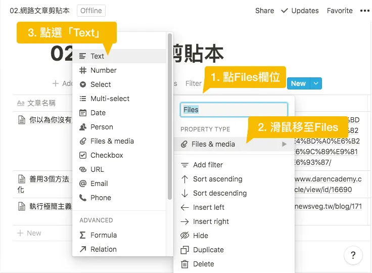Click the Checkbox property icon

tap(82, 155)
